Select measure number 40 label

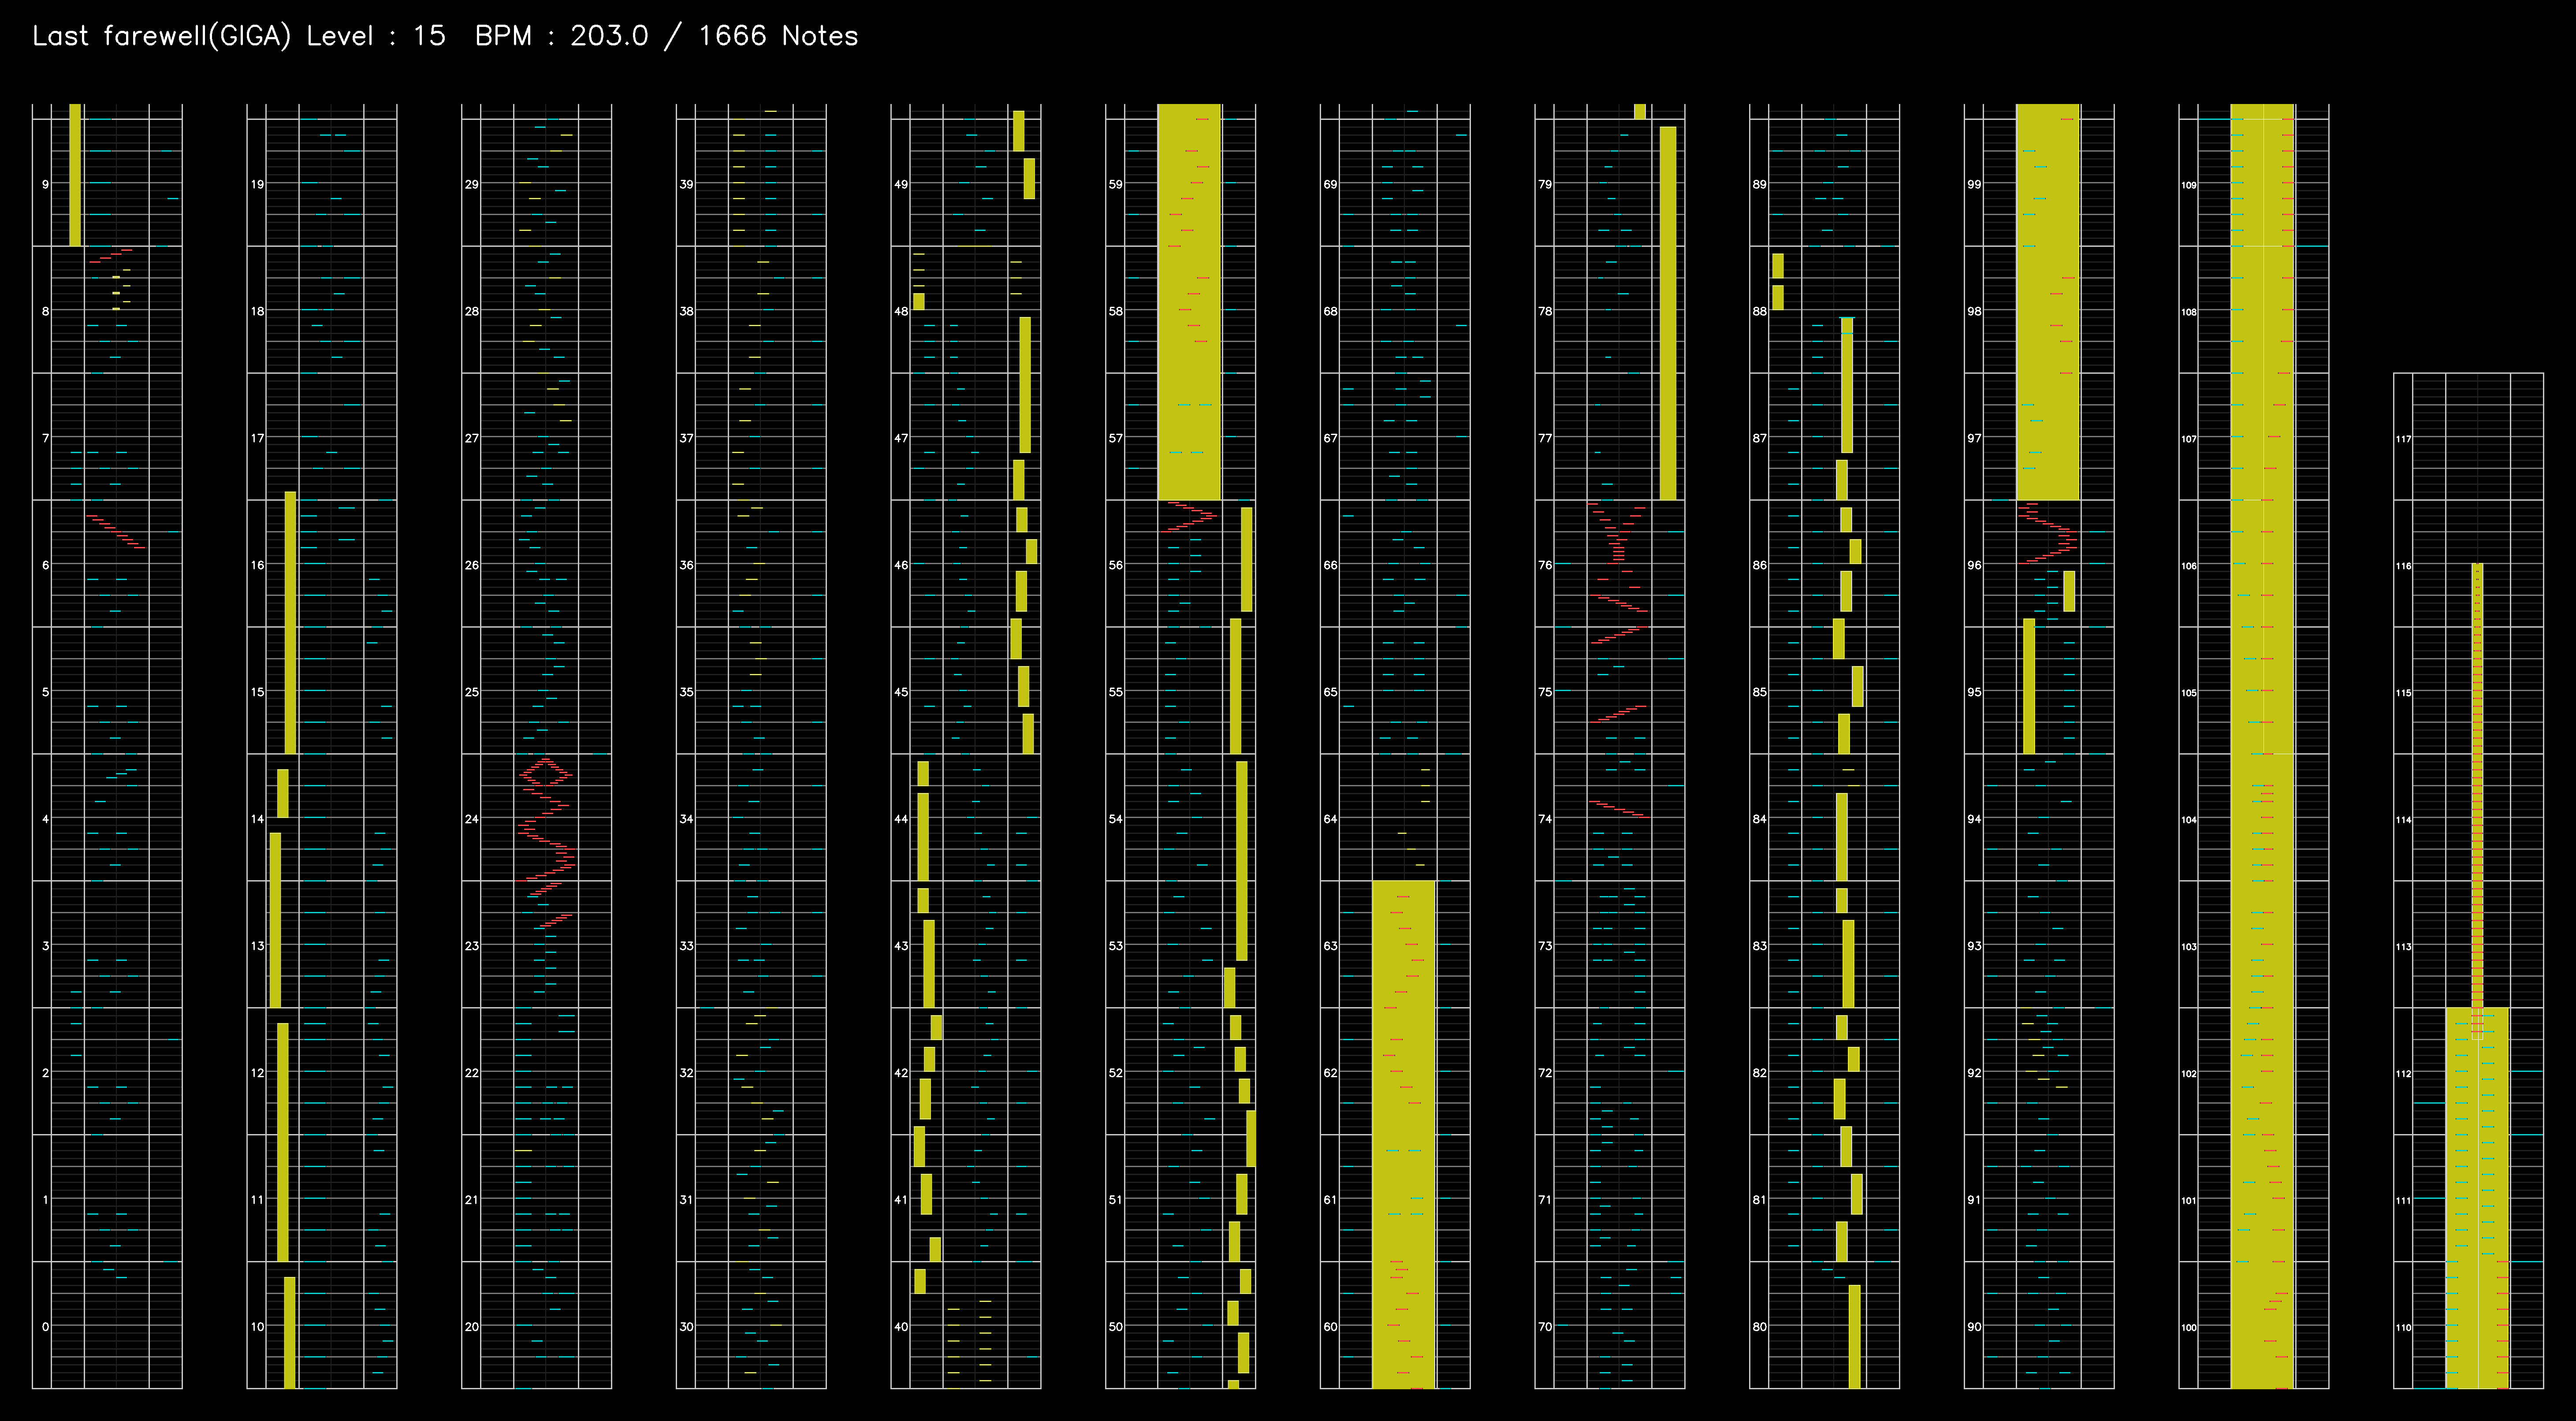901,1326
